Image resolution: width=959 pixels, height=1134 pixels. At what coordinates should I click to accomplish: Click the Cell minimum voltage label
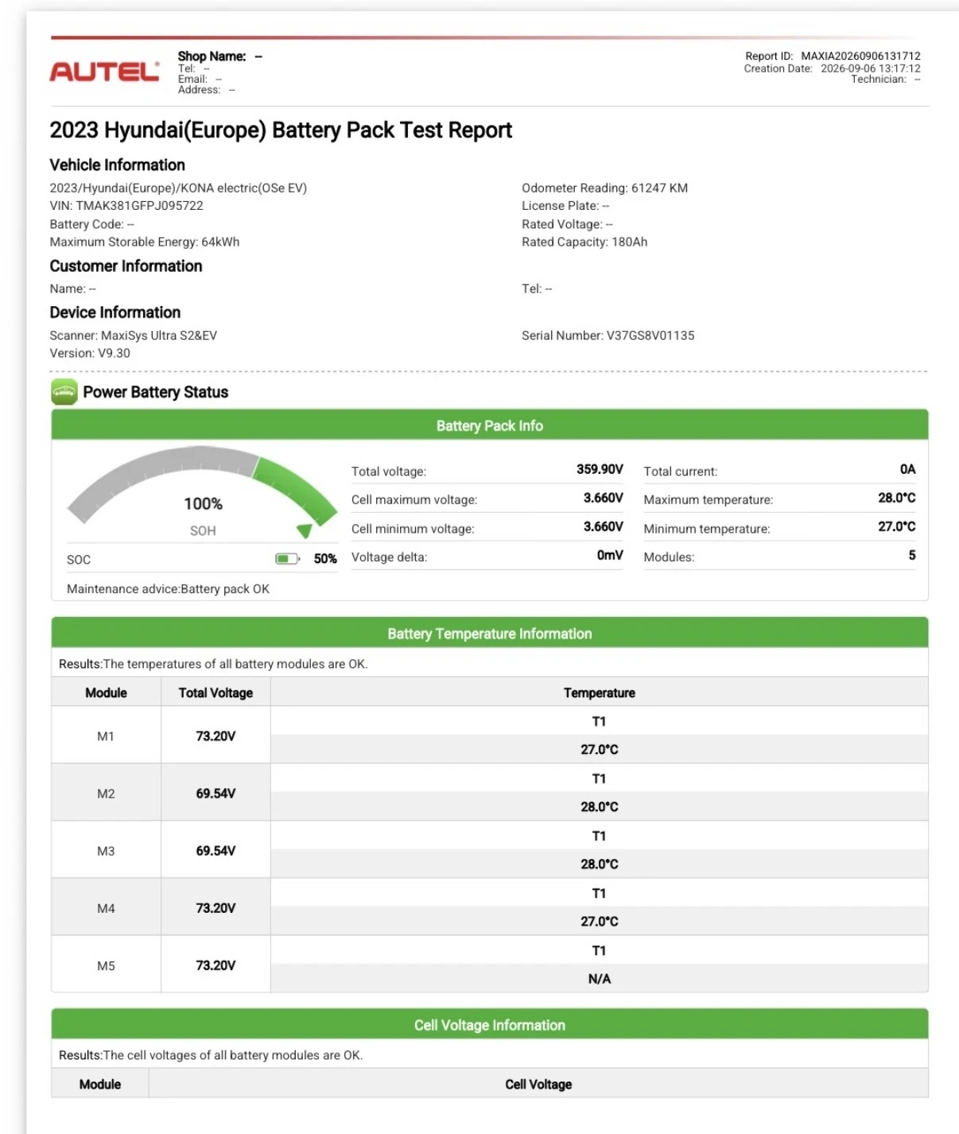click(x=413, y=529)
